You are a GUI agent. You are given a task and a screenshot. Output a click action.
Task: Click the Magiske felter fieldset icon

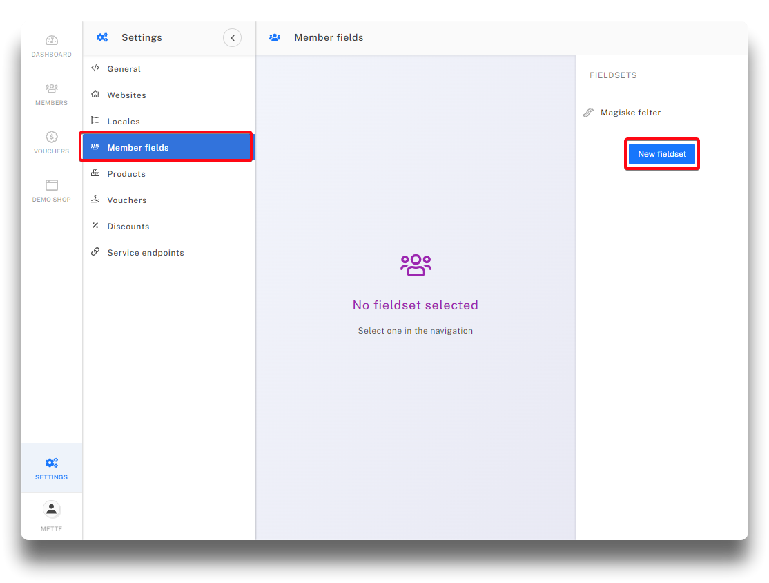588,113
